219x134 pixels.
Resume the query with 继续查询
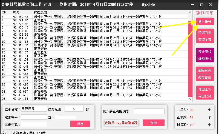[x=205, y=59]
